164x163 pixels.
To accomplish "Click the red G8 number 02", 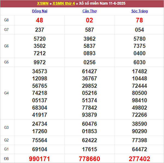I will (89, 20).
